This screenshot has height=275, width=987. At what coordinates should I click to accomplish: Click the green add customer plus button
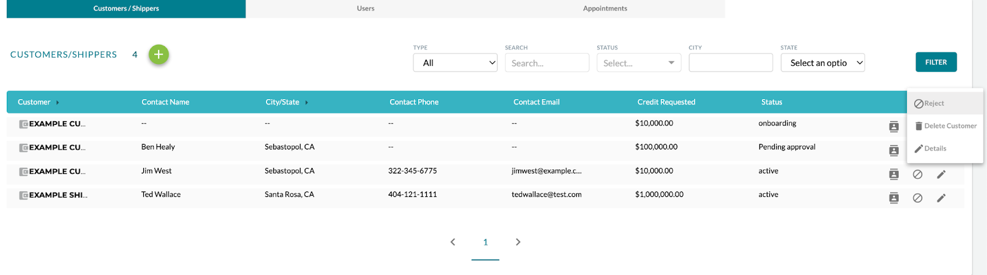(x=159, y=55)
